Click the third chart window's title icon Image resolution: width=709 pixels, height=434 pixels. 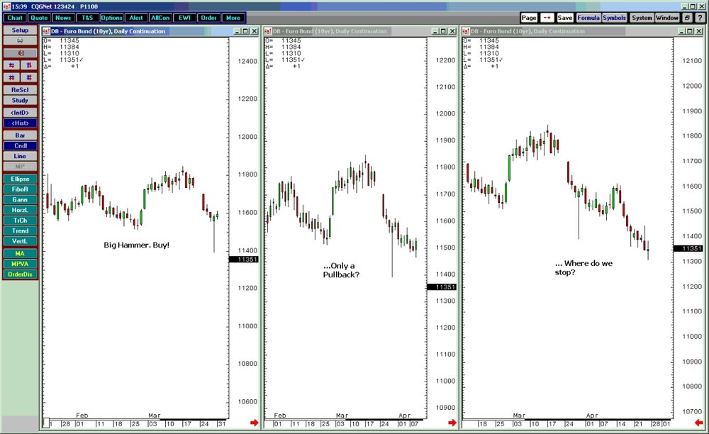(x=466, y=31)
